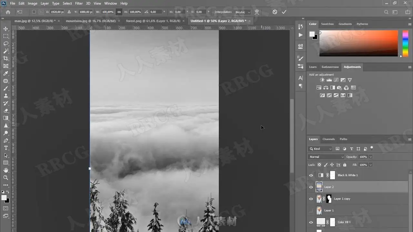Hide the Color Fill 1 layer

(311, 222)
